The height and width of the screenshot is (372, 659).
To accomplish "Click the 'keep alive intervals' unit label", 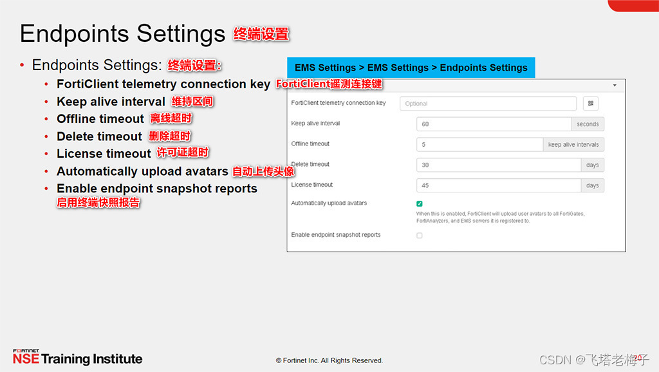I will [x=573, y=145].
